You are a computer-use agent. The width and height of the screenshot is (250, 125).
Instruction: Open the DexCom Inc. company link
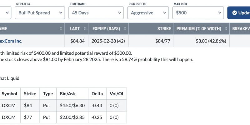coord(11,41)
